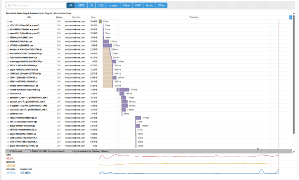Viewport: 299px width, 180px height.
Task: Click the Memory 390 MB value
Action: 11,166
